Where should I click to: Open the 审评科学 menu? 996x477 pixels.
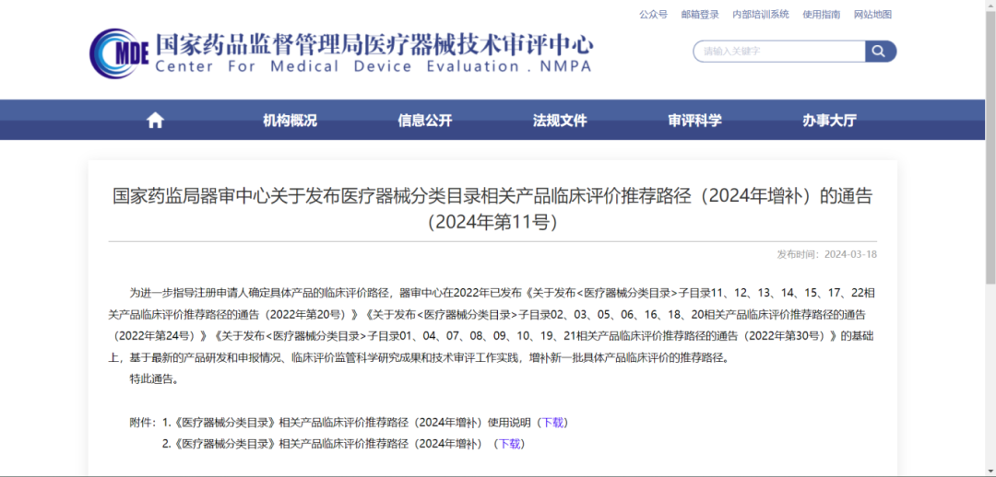click(x=695, y=121)
